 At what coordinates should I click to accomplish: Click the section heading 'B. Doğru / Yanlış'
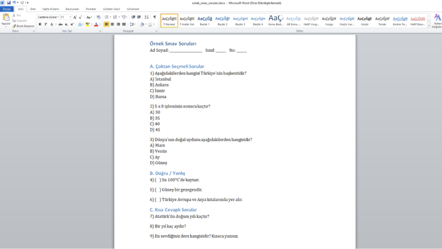pos(167,173)
